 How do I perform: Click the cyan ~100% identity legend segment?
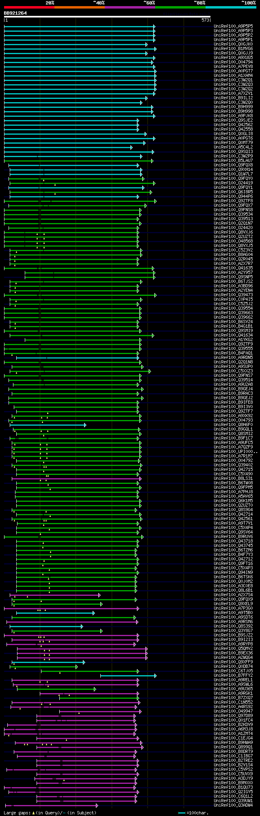[x=230, y=7]
